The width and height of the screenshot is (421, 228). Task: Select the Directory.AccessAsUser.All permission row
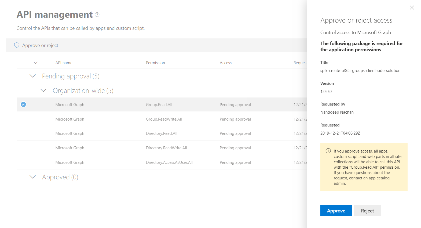point(169,162)
